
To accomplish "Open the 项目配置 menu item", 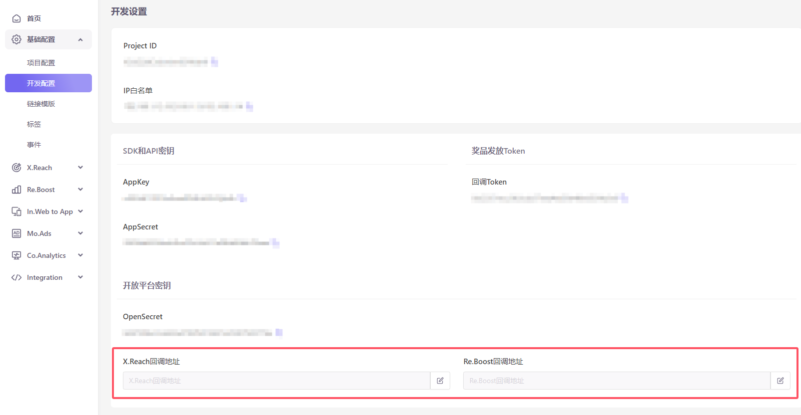I will pos(41,63).
